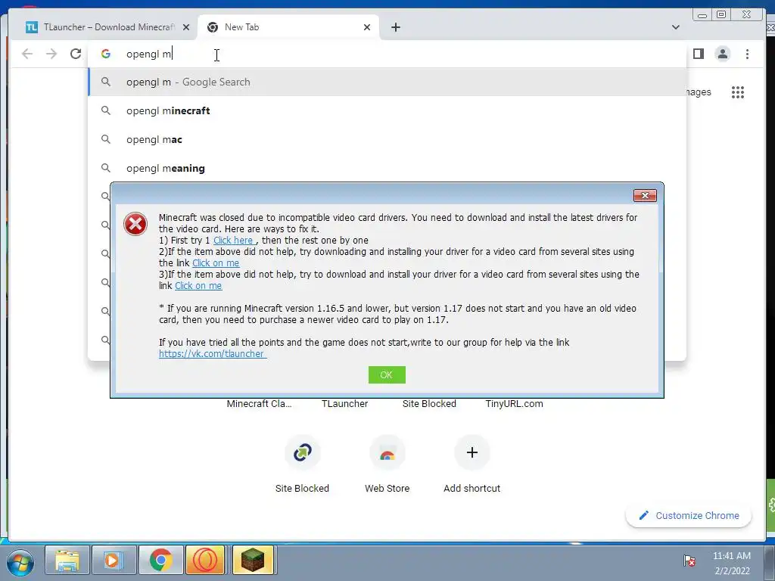Open the TLauncher shortcut label
This screenshot has width=775, height=581.
coord(344,404)
